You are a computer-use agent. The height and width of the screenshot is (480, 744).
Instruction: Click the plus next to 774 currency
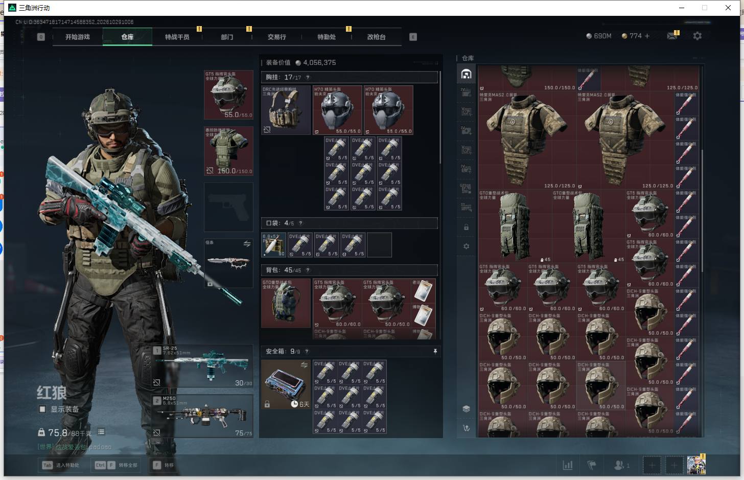(647, 36)
